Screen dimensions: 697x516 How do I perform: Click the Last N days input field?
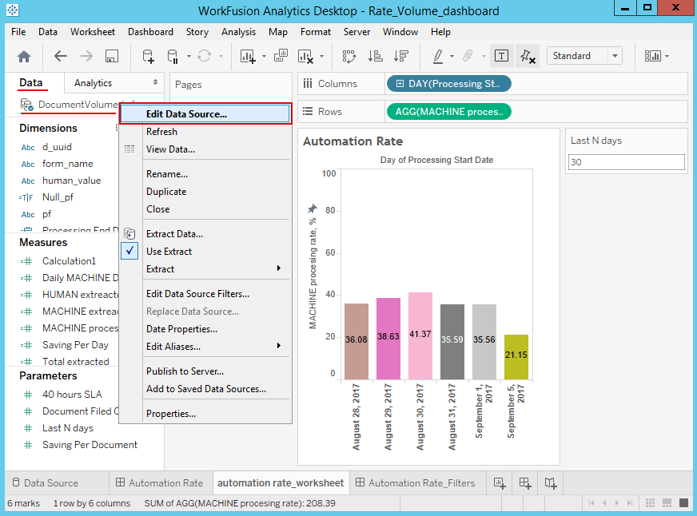pyautogui.click(x=627, y=162)
